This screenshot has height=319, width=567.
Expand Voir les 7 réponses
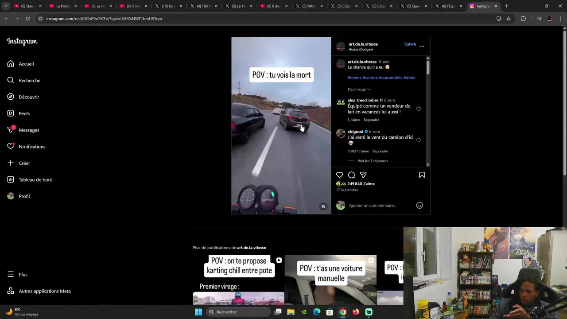(x=373, y=161)
